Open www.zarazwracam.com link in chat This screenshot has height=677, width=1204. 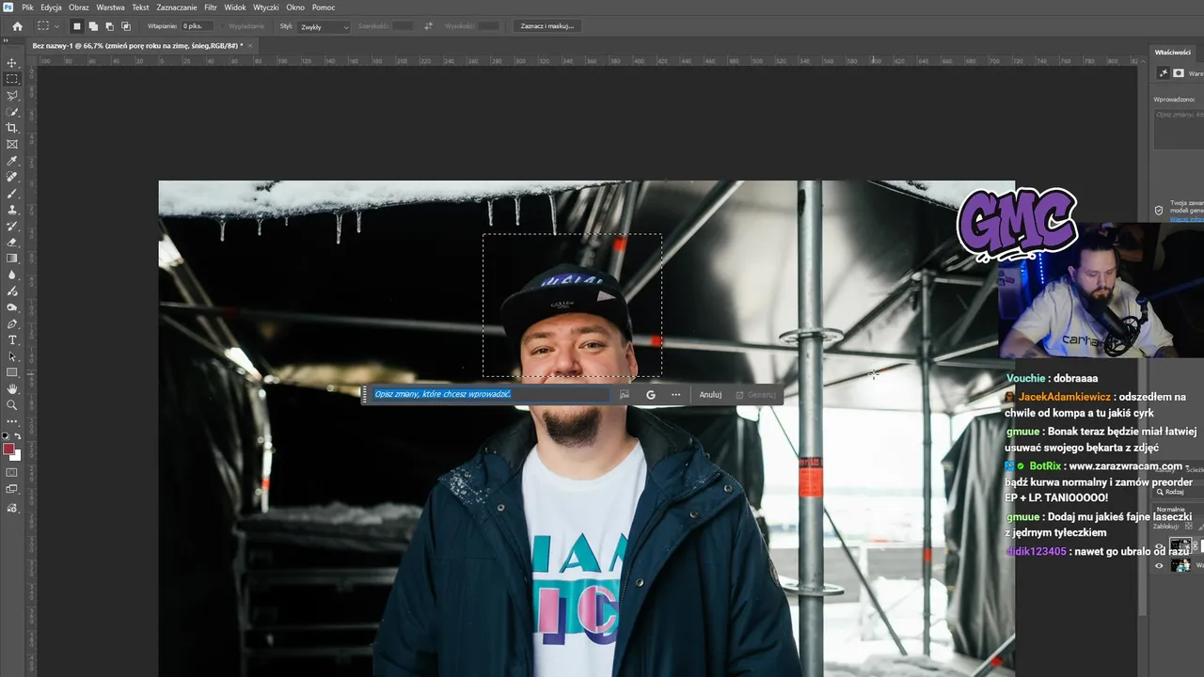tap(1125, 465)
